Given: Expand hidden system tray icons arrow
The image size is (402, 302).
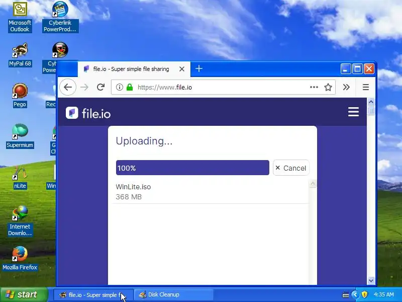Looking at the screenshot, I should pyautogui.click(x=355, y=294).
